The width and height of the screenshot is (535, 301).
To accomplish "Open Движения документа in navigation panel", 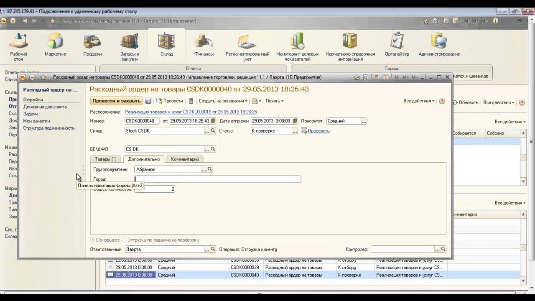I will pos(45,107).
